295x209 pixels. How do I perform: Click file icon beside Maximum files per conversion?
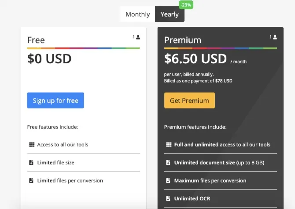[168, 180]
